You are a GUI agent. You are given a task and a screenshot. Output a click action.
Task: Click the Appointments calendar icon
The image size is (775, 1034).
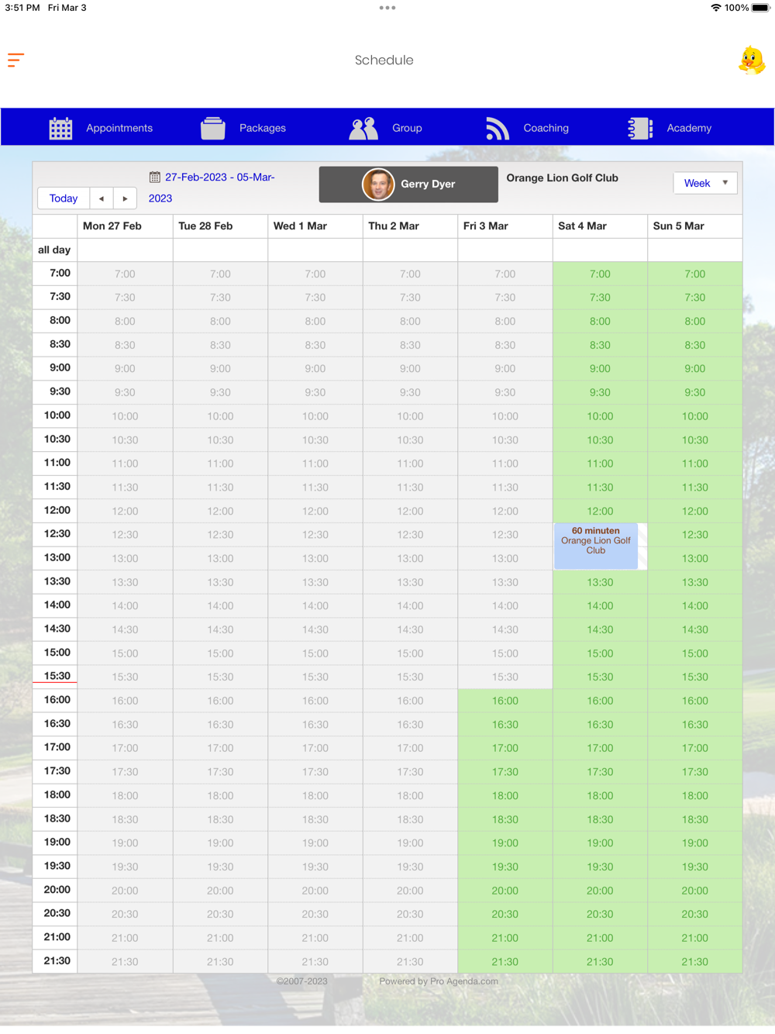coord(60,128)
